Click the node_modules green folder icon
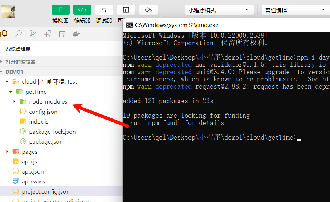 click(23, 101)
